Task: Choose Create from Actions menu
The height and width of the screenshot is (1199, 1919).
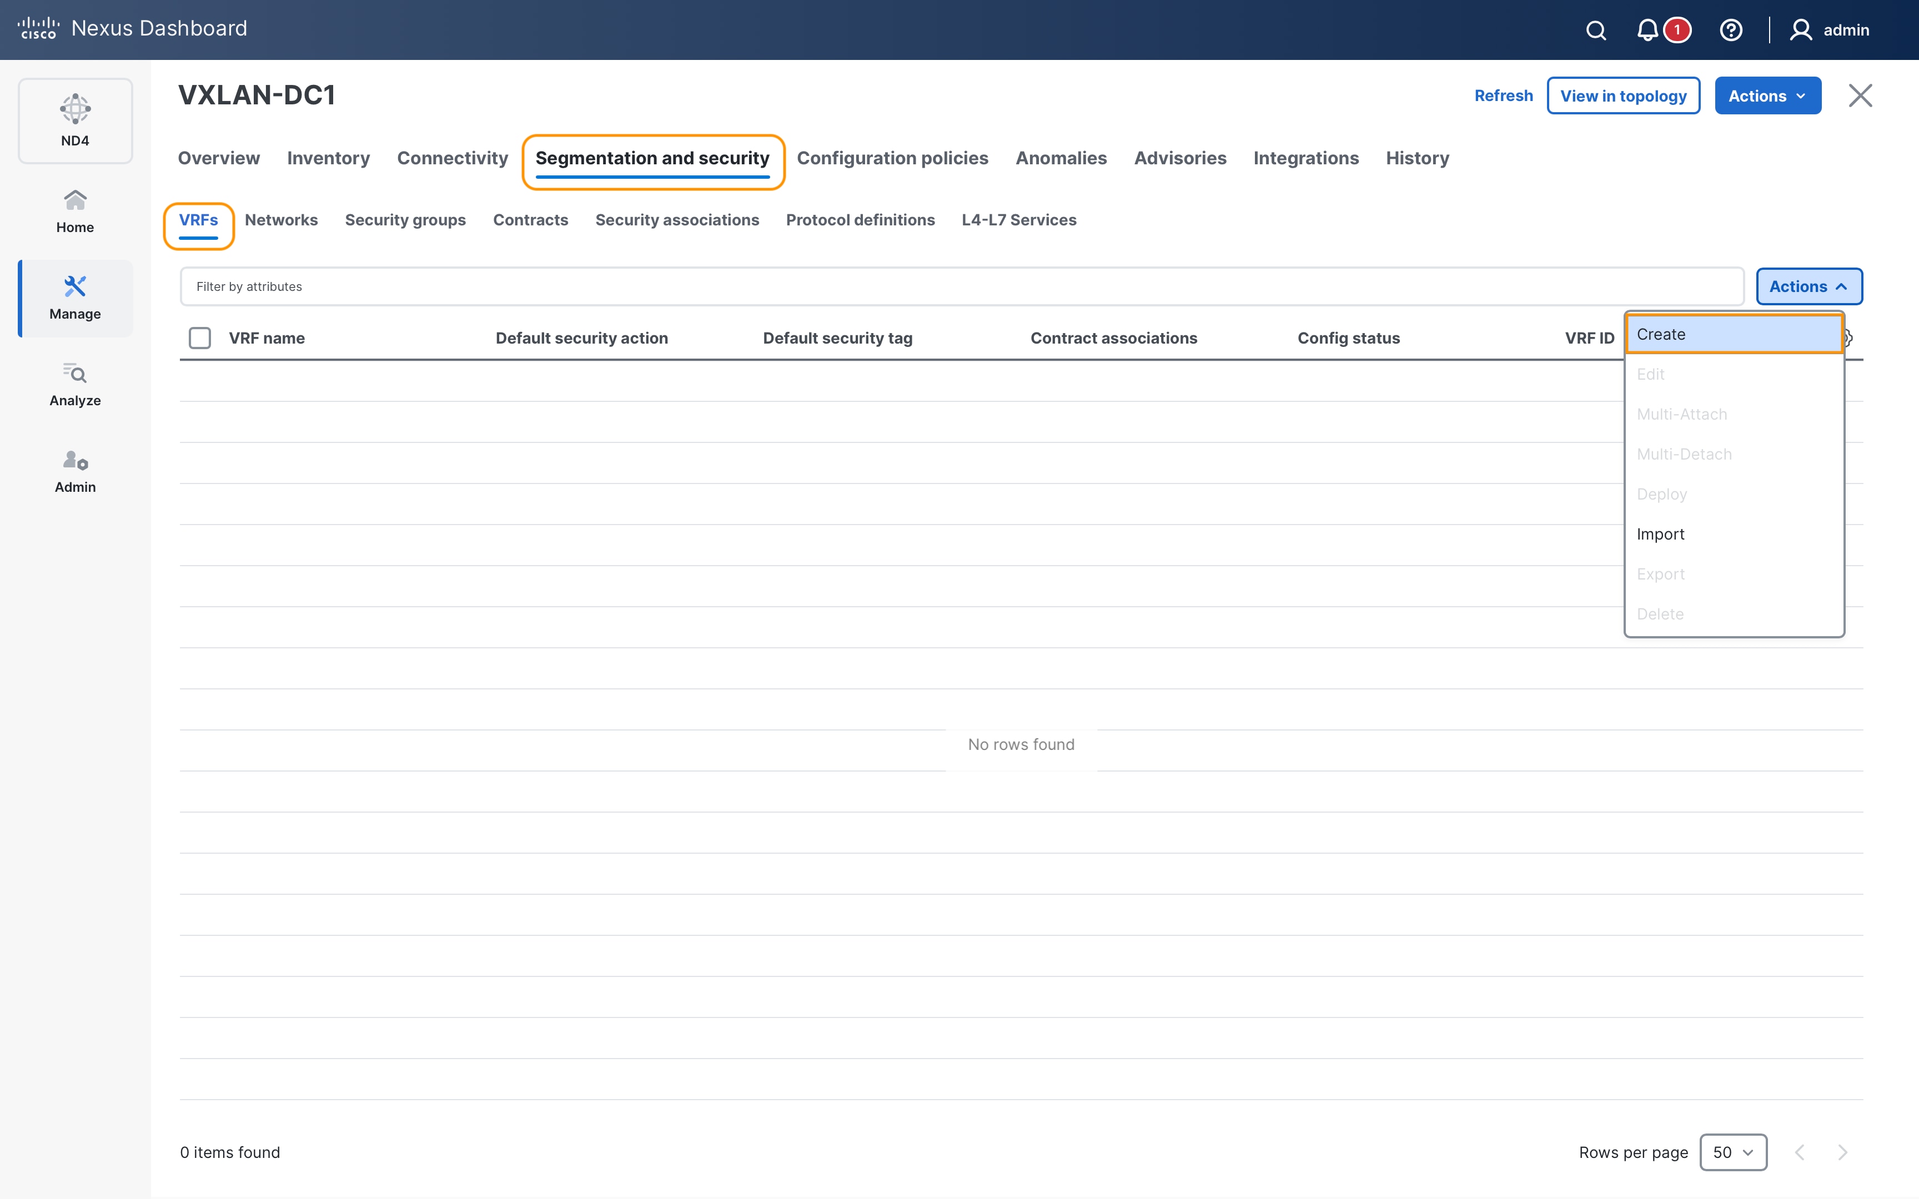Action: click(x=1734, y=334)
